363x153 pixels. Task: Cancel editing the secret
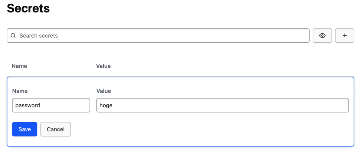[x=56, y=129]
